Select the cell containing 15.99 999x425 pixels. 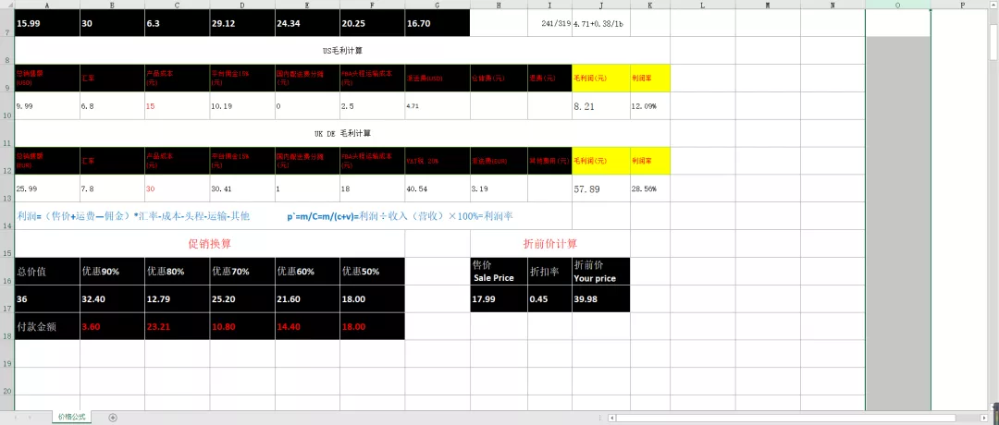point(47,23)
